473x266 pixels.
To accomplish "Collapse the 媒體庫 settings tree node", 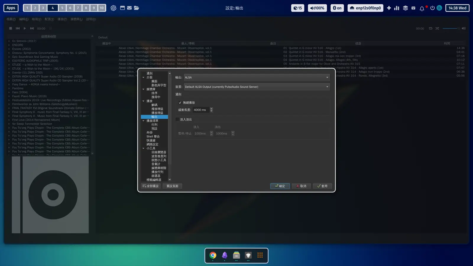I will (144, 89).
